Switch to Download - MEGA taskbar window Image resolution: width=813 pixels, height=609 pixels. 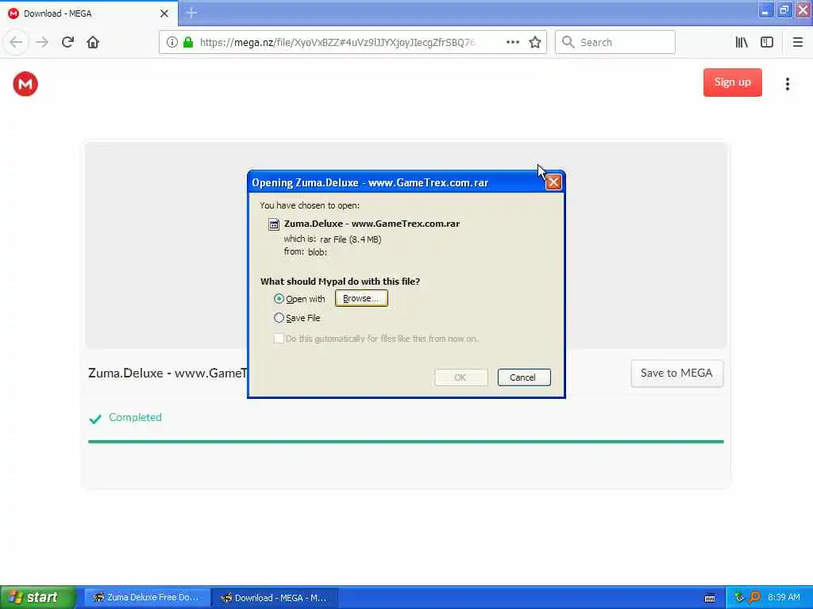pos(275,598)
